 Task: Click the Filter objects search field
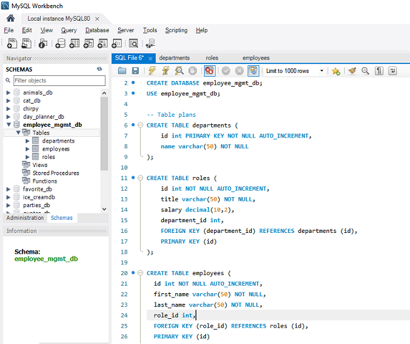(60, 80)
